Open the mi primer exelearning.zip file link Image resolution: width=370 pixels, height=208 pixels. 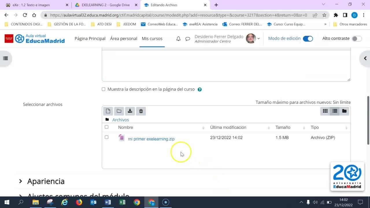click(x=151, y=139)
